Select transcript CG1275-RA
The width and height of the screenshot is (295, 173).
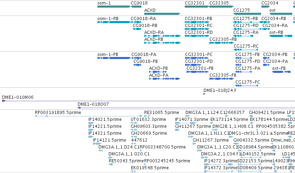pyautogui.click(x=243, y=36)
